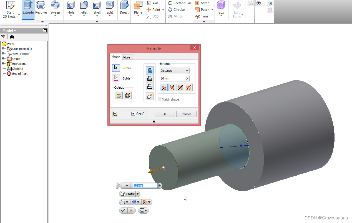Click the Sweep tool icon
352x223 pixels.
tap(55, 8)
